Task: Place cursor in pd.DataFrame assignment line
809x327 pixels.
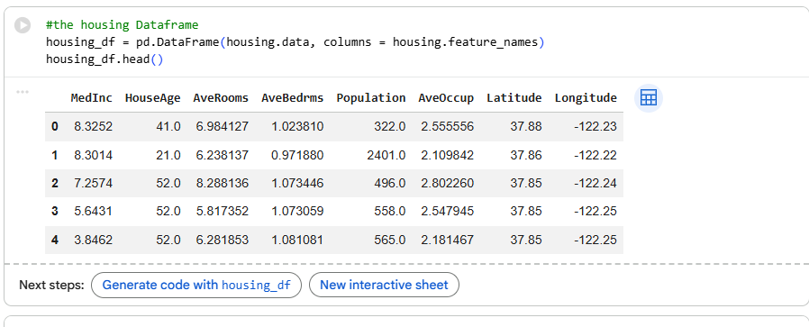Action: [x=295, y=41]
